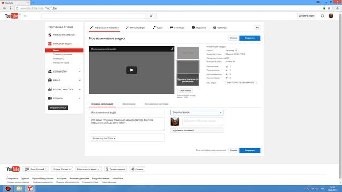
Task: Click the video title input field
Action: click(x=127, y=113)
